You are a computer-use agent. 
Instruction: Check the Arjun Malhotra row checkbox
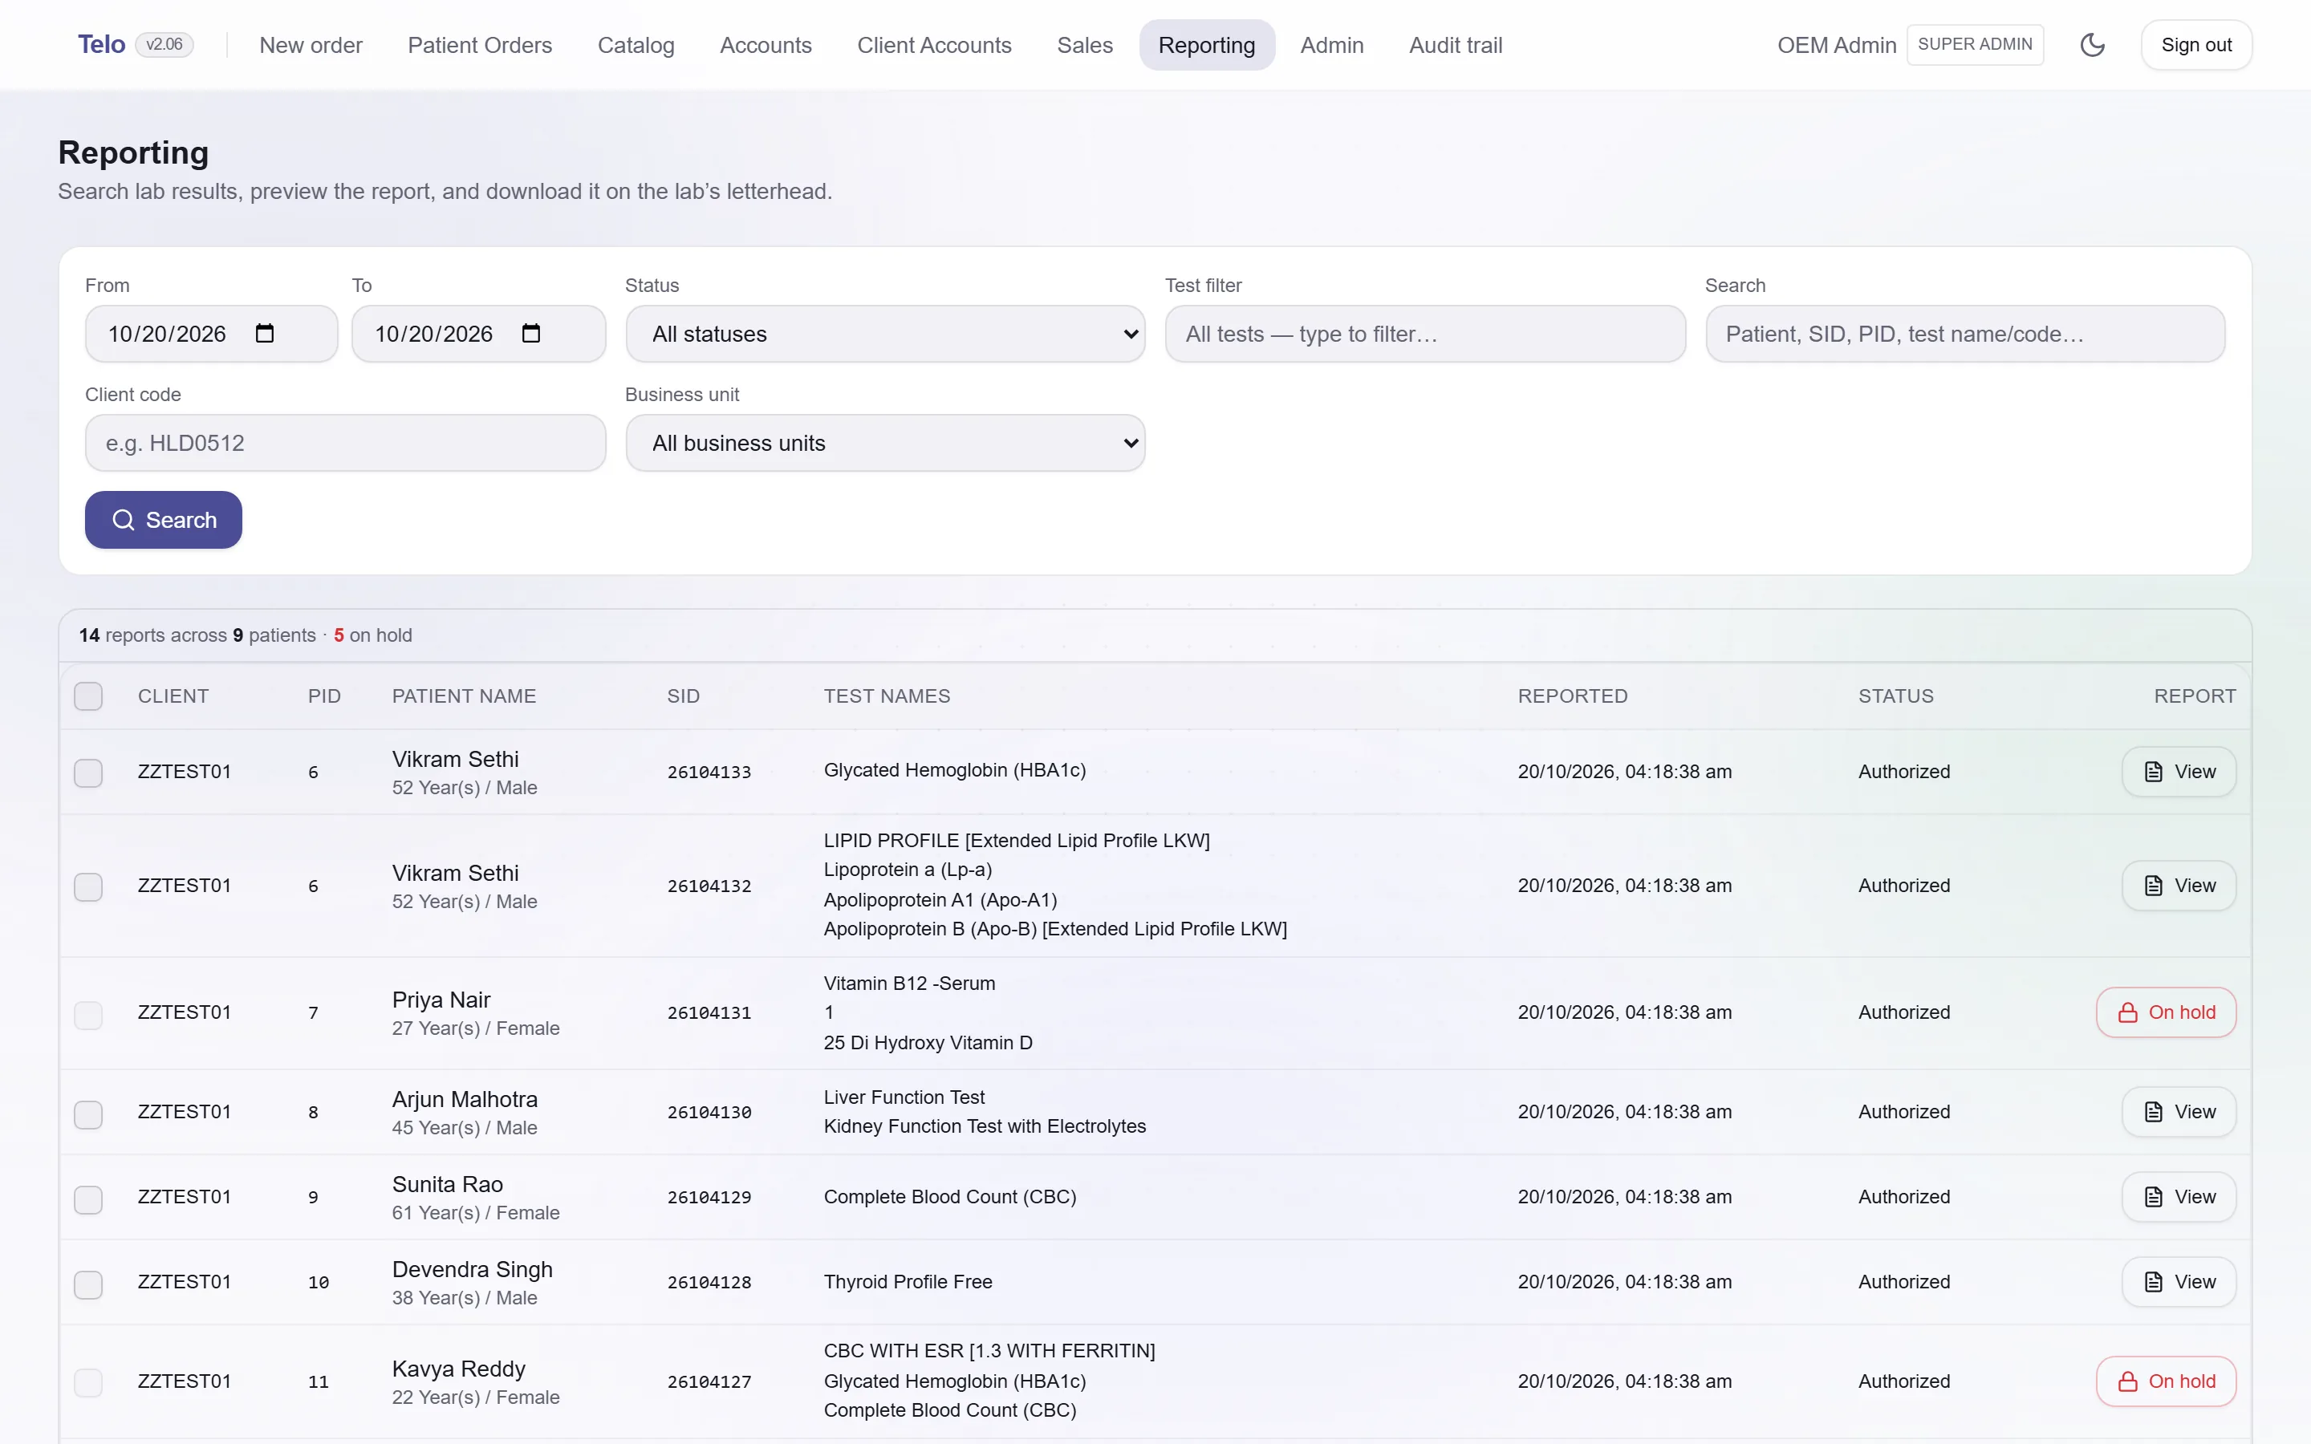89,1113
